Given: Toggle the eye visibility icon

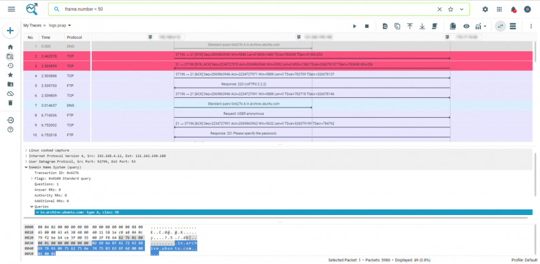Looking at the screenshot, I should 467,26.
